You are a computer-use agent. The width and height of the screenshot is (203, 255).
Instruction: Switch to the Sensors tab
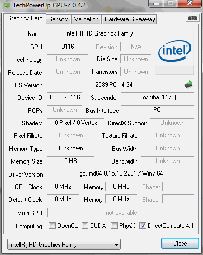[x=58, y=19]
